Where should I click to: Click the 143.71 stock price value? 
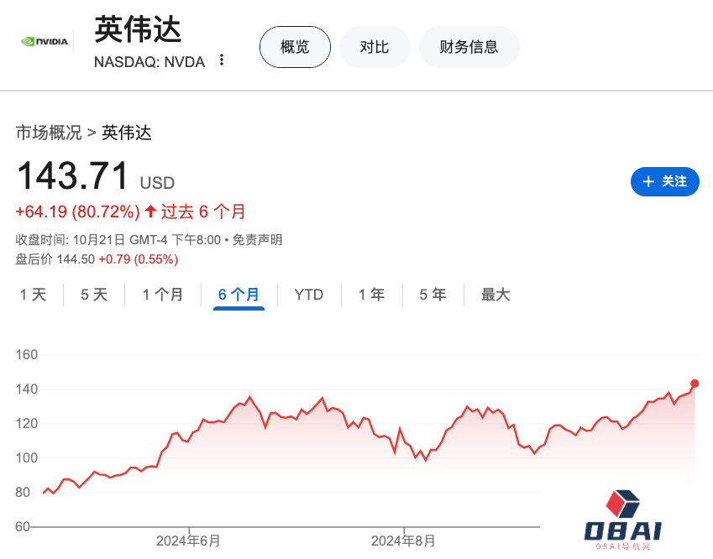point(73,177)
